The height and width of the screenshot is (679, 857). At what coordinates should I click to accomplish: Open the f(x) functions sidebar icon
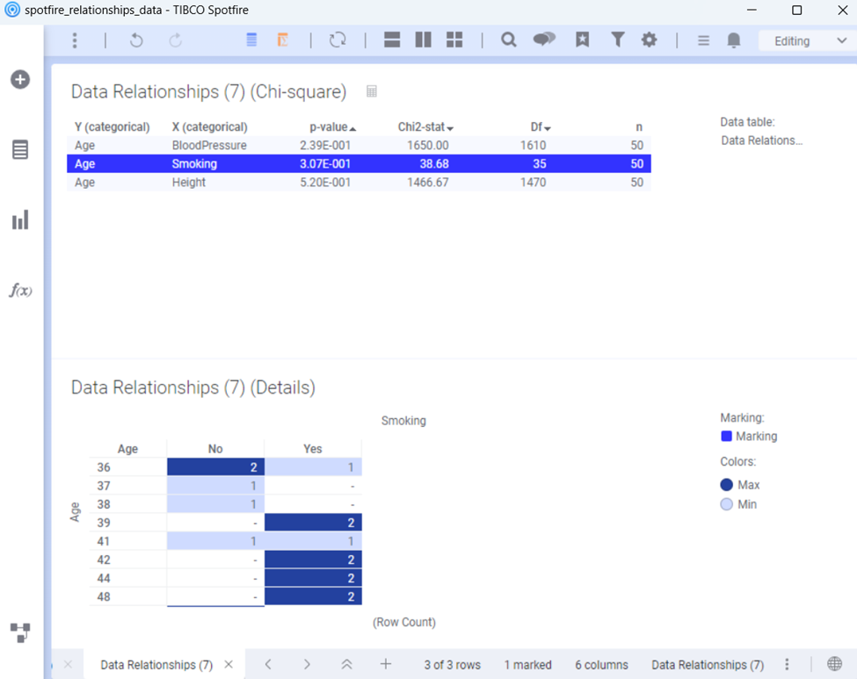20,290
